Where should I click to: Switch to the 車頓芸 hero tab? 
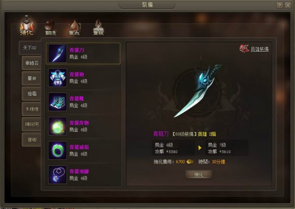31,63
